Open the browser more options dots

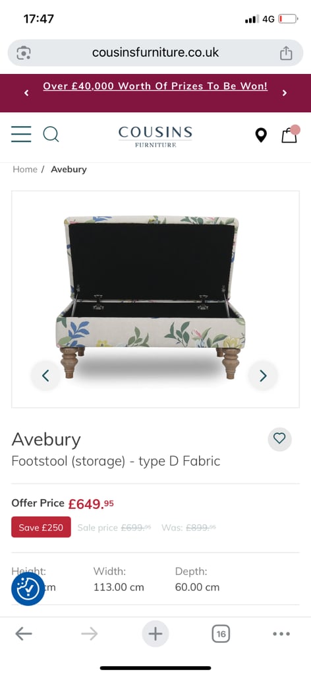281,634
